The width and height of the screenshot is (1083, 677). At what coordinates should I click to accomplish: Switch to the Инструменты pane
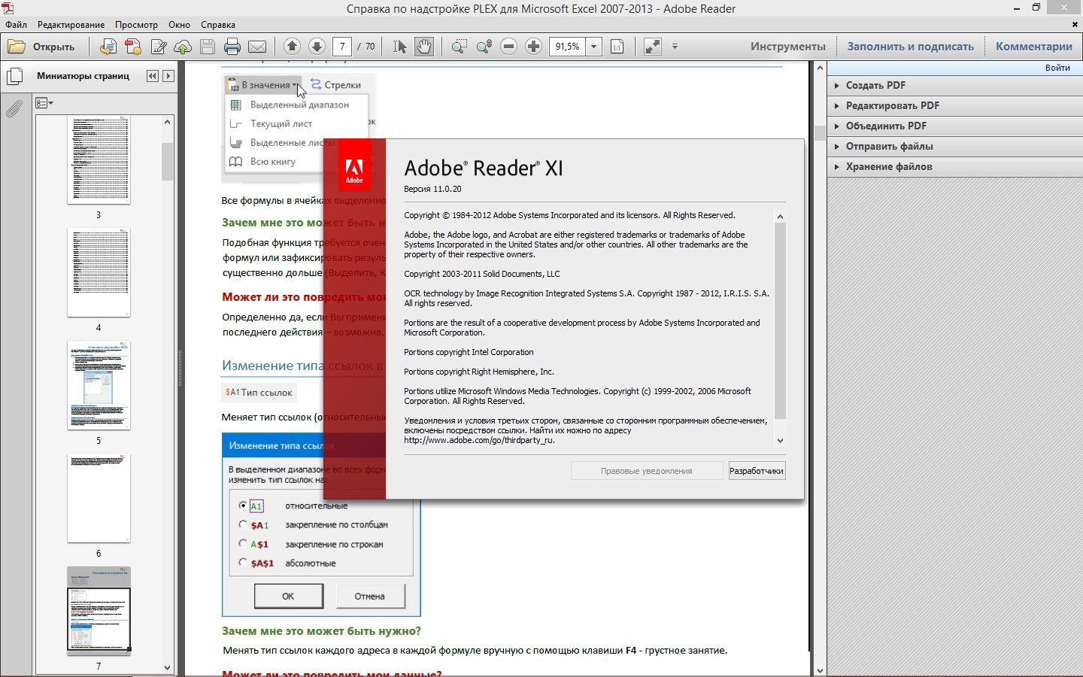(x=787, y=47)
